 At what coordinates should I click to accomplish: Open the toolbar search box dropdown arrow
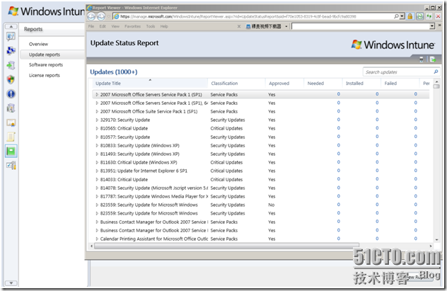[x=432, y=26]
